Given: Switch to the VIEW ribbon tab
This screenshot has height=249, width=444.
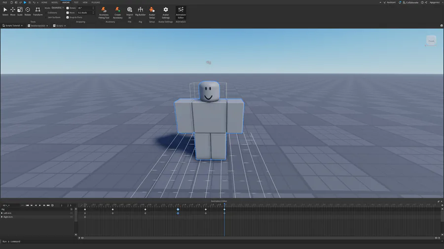Looking at the screenshot, I should point(85,2).
